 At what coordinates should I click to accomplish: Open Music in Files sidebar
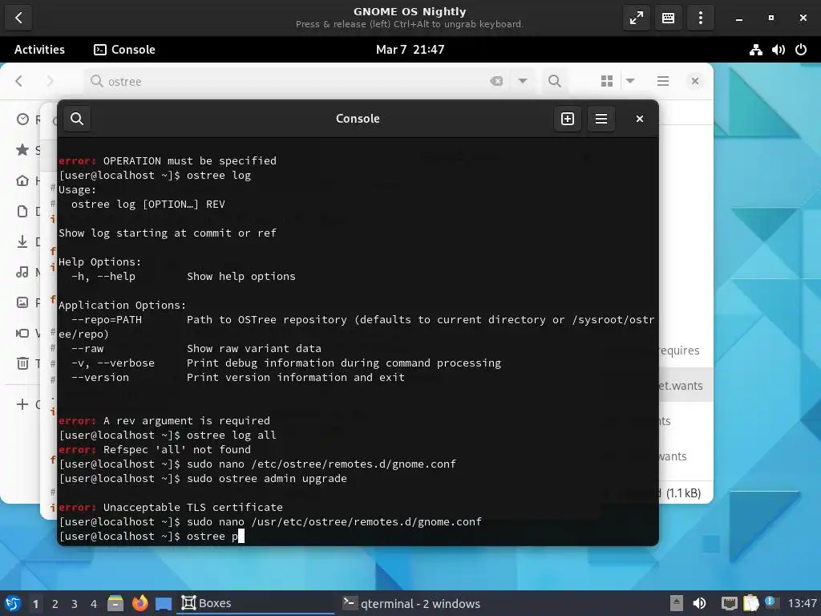(x=24, y=273)
